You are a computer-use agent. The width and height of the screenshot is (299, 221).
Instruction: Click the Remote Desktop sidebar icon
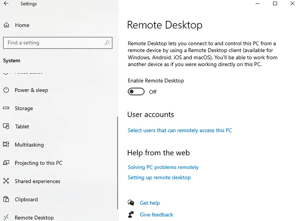[6, 217]
